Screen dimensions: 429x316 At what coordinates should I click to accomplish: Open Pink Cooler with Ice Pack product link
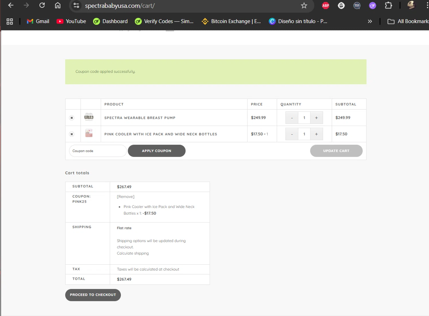point(161,134)
